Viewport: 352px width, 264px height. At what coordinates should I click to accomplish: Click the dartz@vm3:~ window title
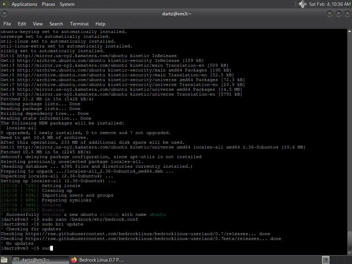pyautogui.click(x=176, y=14)
